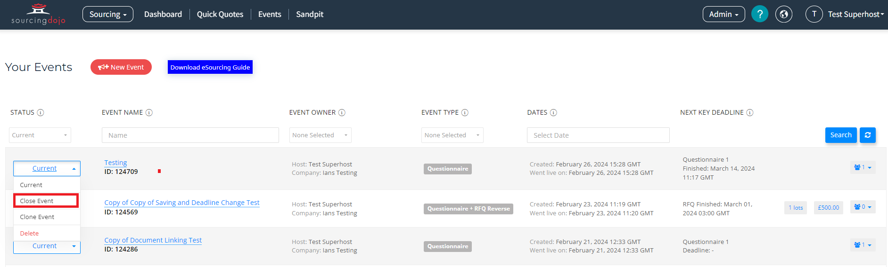Choose Clone Event from the status menu
The image size is (888, 267).
[x=47, y=217]
